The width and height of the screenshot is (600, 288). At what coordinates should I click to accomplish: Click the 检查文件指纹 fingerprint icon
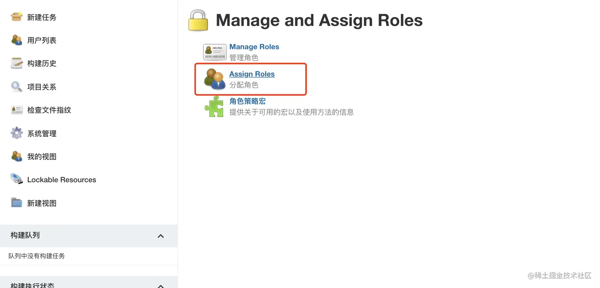(x=17, y=110)
